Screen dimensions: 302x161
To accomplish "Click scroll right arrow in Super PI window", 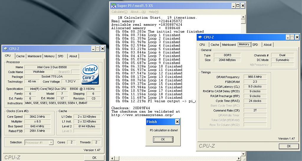I will pos(239,159).
